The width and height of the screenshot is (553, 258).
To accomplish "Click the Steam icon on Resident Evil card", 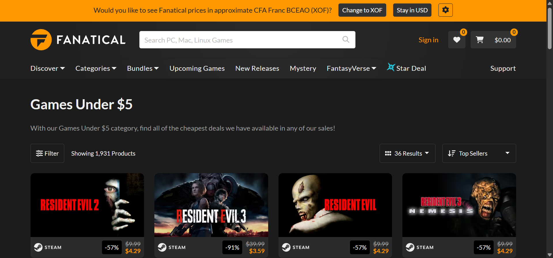I will coord(286,247).
